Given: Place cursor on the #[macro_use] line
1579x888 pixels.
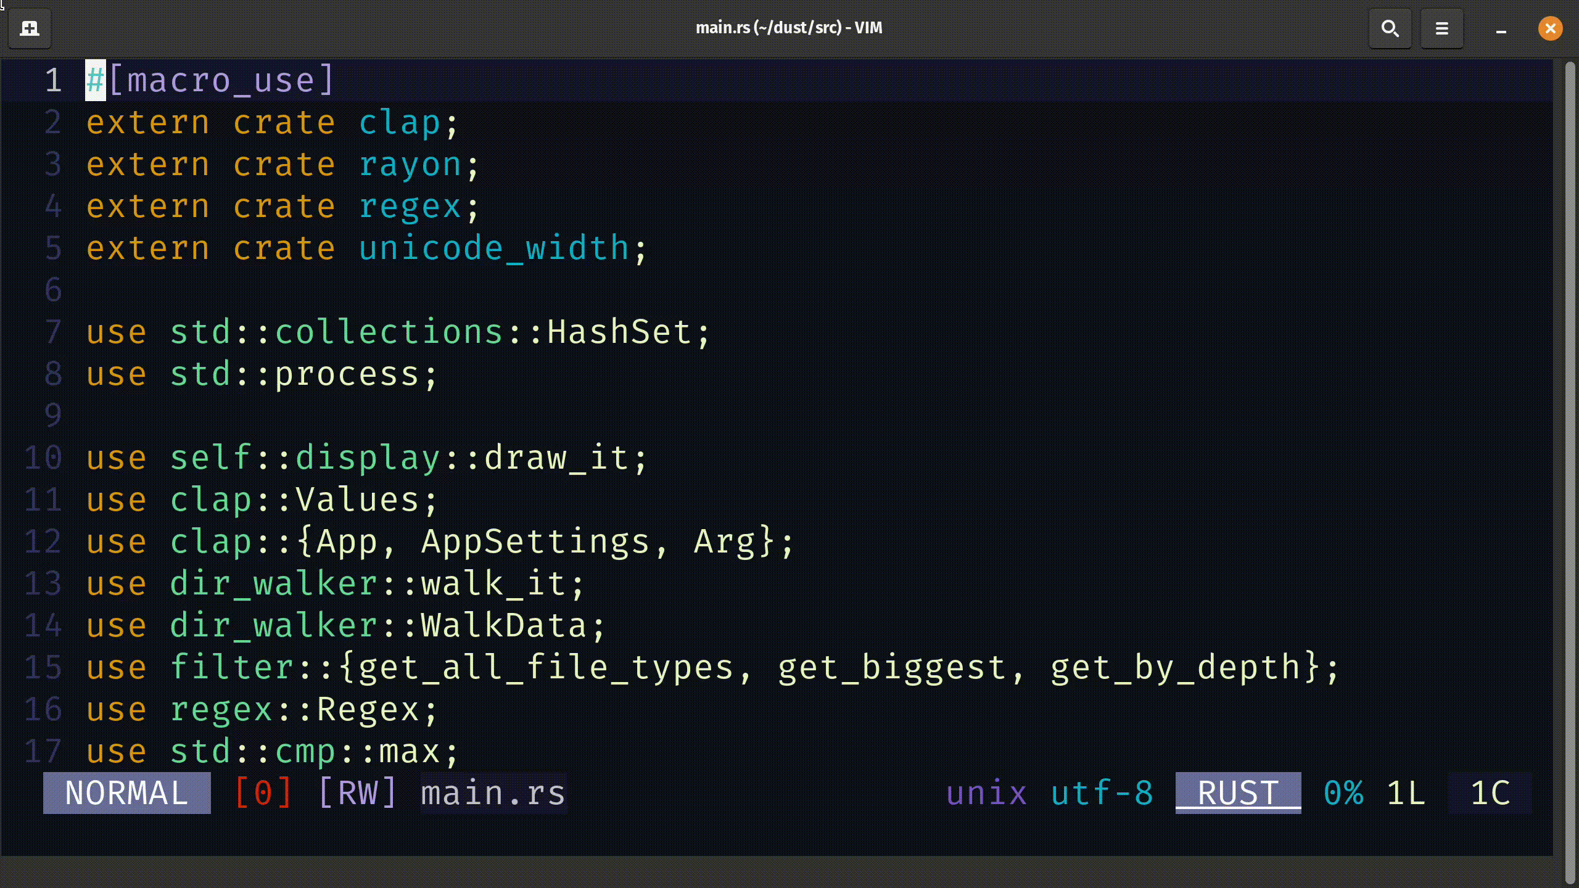Looking at the screenshot, I should [x=210, y=79].
